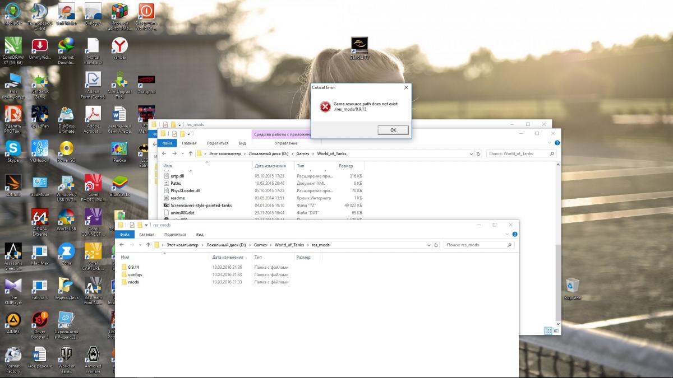Click the World_of_Tanks breadcrumb in res_mods address bar
The image size is (673, 378).
click(x=289, y=245)
